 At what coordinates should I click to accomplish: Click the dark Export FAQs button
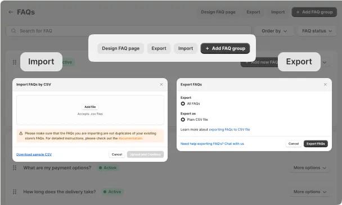(316, 144)
